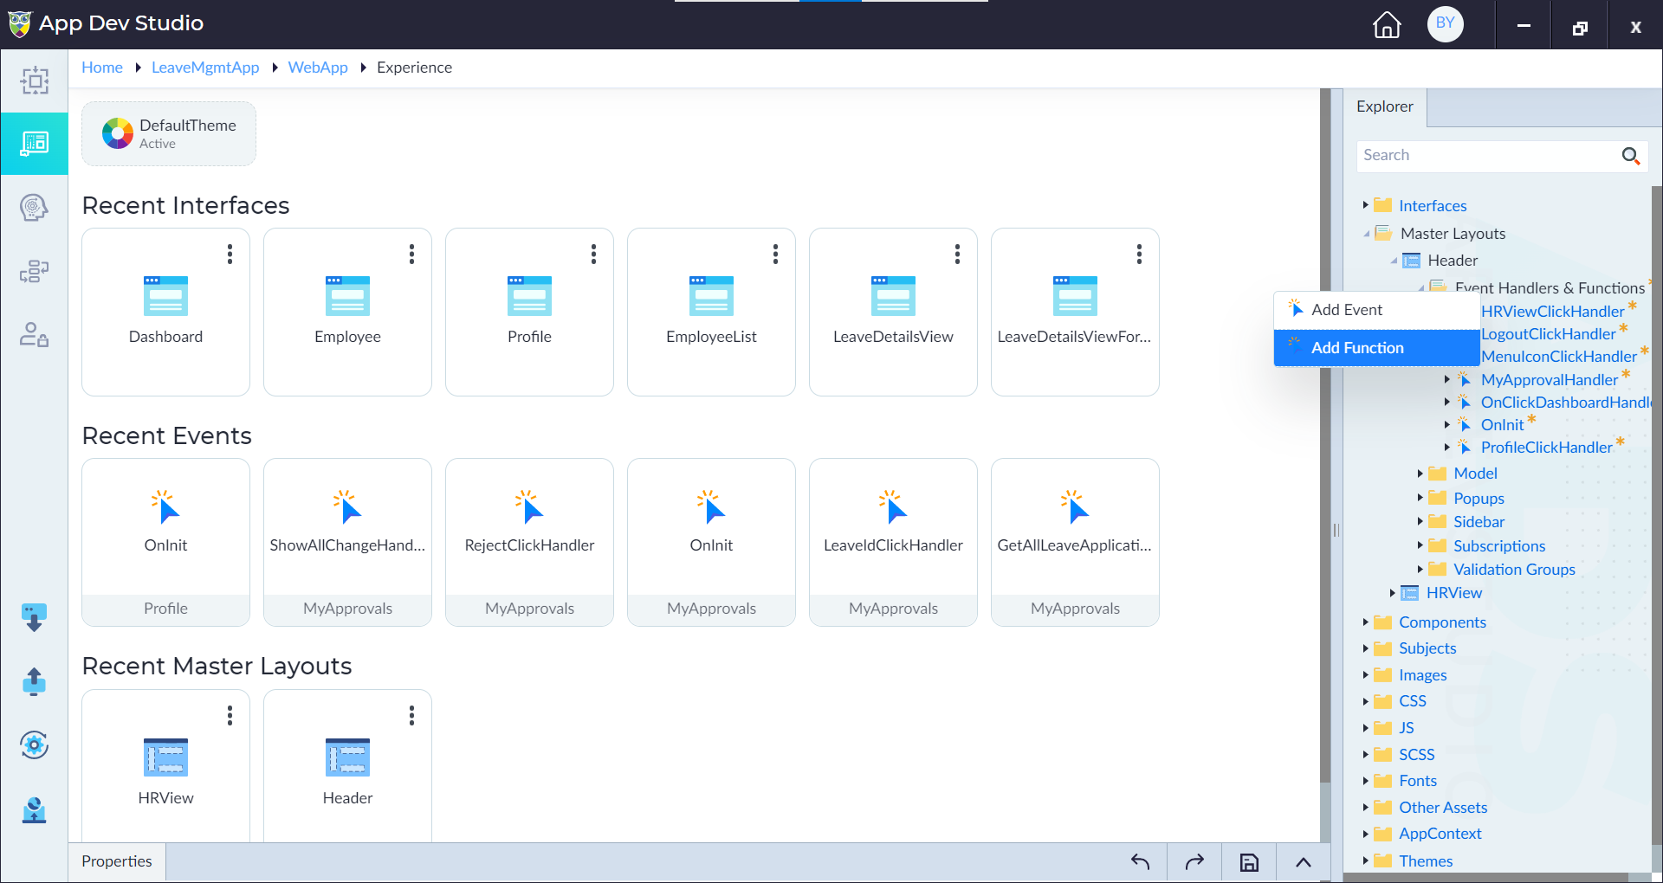This screenshot has width=1663, height=883.
Task: Select the Popups folder in Explorer
Action: pos(1479,499)
